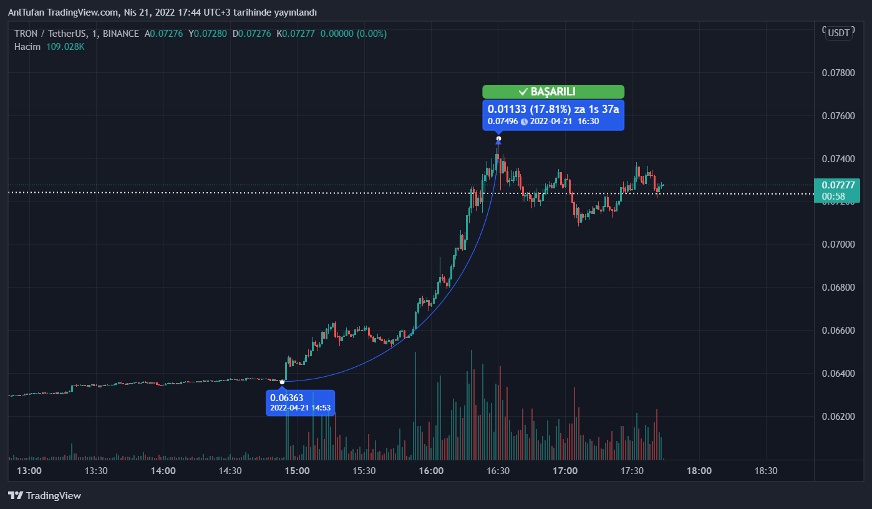Click the checkmark icon in BAŞARILI badge
The height and width of the screenshot is (509, 872).
click(x=523, y=92)
